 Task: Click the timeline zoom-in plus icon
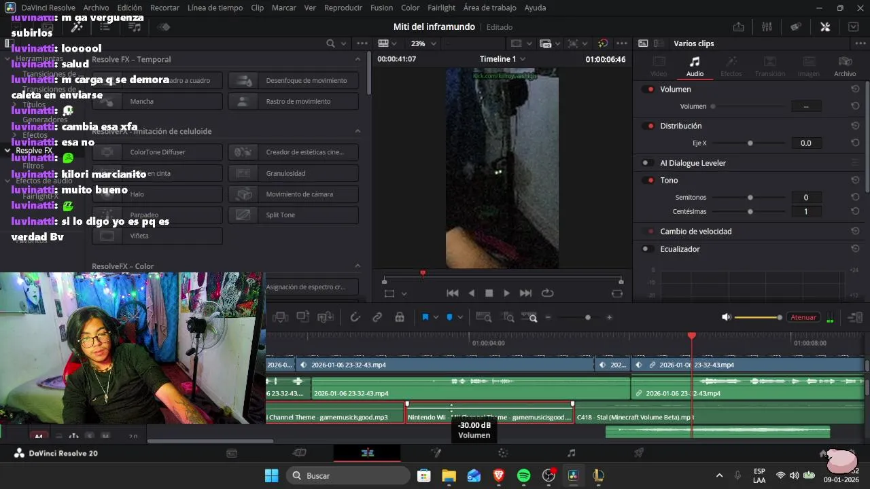coord(609,317)
